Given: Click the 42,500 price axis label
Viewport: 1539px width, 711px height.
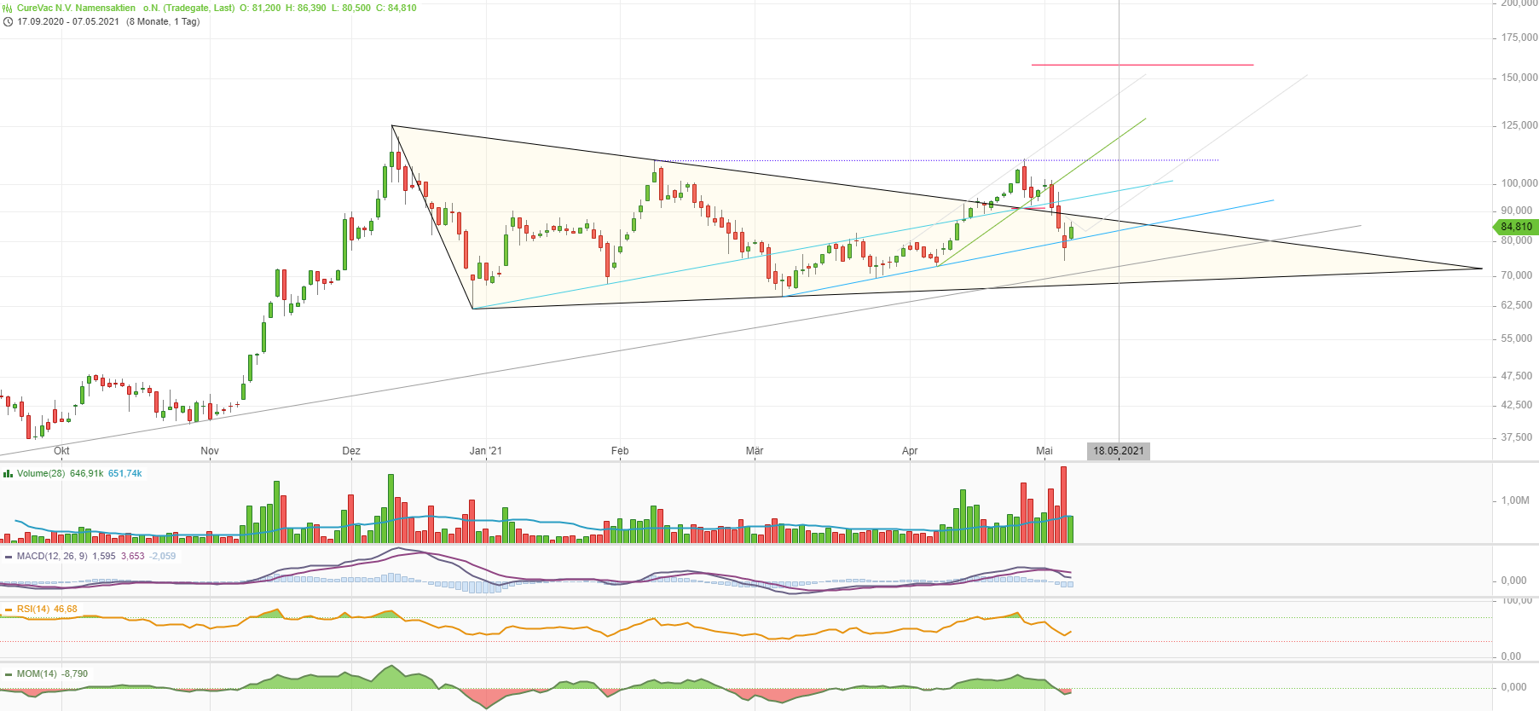Looking at the screenshot, I should click(1517, 405).
